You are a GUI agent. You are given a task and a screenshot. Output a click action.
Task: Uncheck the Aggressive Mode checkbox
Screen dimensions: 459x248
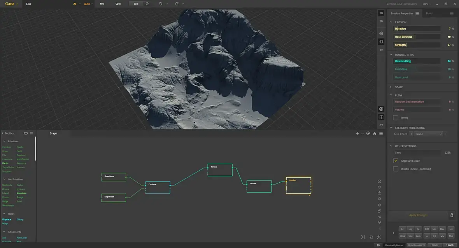tap(396, 161)
